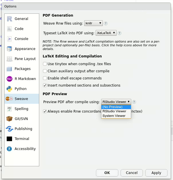Viewport: 173px width, 180px height.
Task: Open the Weave Rnw files knitr dropdown
Action: coord(93,23)
